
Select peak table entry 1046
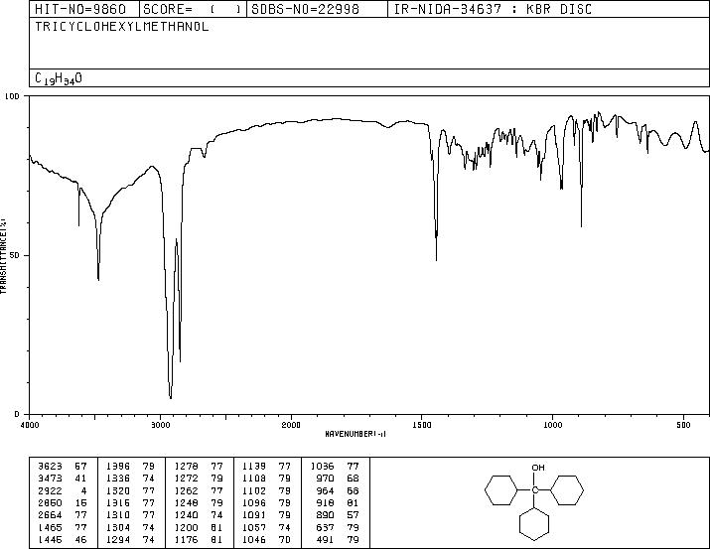pyautogui.click(x=267, y=540)
